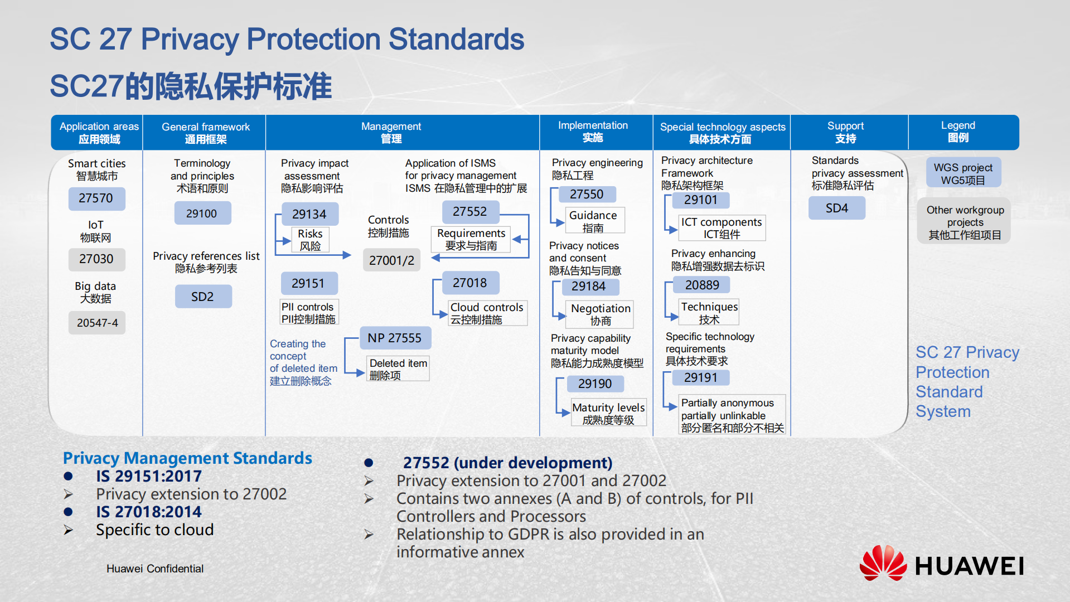Viewport: 1070px width, 602px height.
Task: Click the NP 27555 box
Action: pyautogui.click(x=394, y=338)
